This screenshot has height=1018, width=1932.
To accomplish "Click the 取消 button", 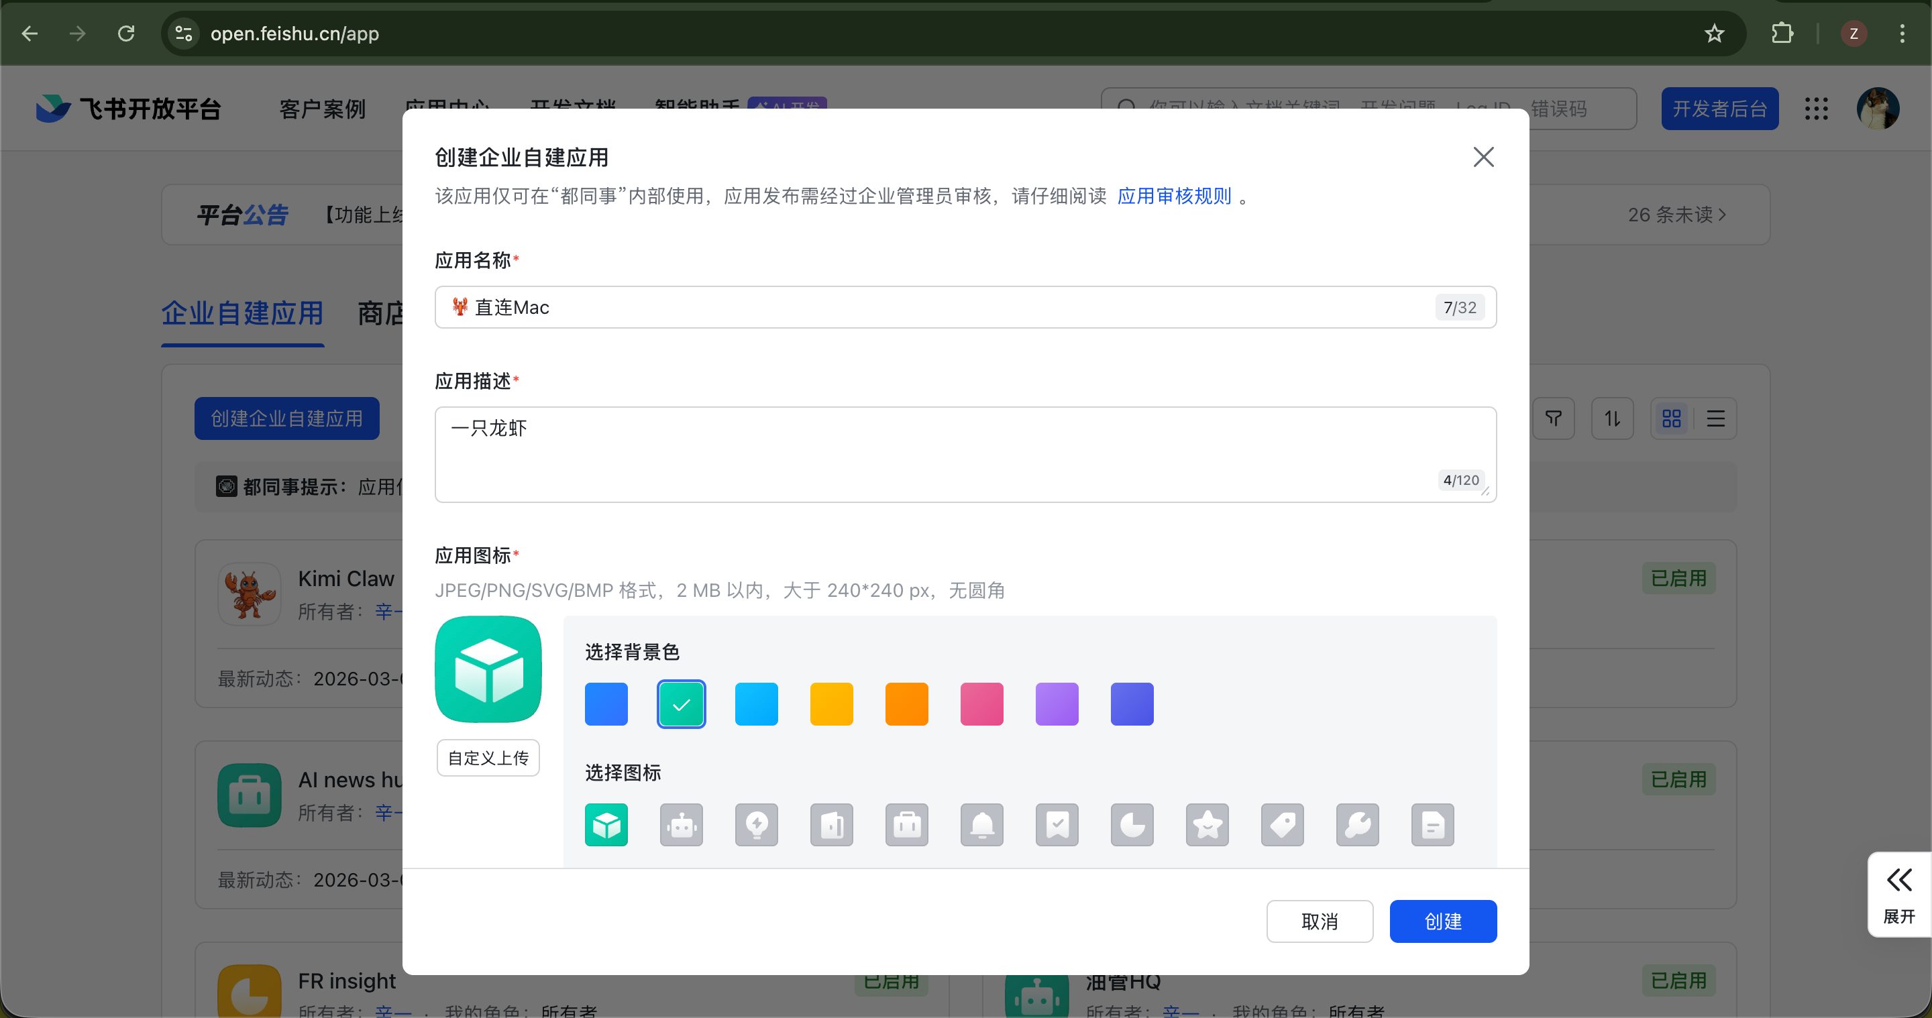I will point(1320,921).
